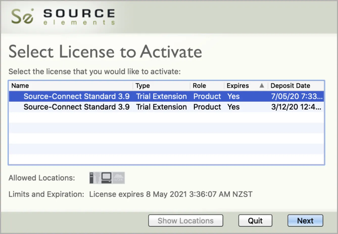Click the Next button
This screenshot has width=338, height=234.
click(x=305, y=221)
